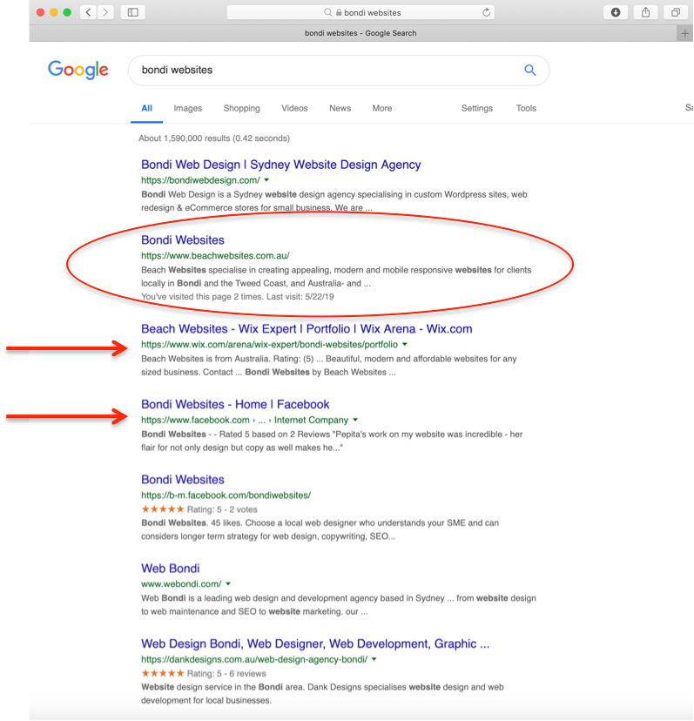Screen dimensions: 694x721
Task: Expand the wix.com portfolio URL dropdown arrow
Action: click(405, 344)
